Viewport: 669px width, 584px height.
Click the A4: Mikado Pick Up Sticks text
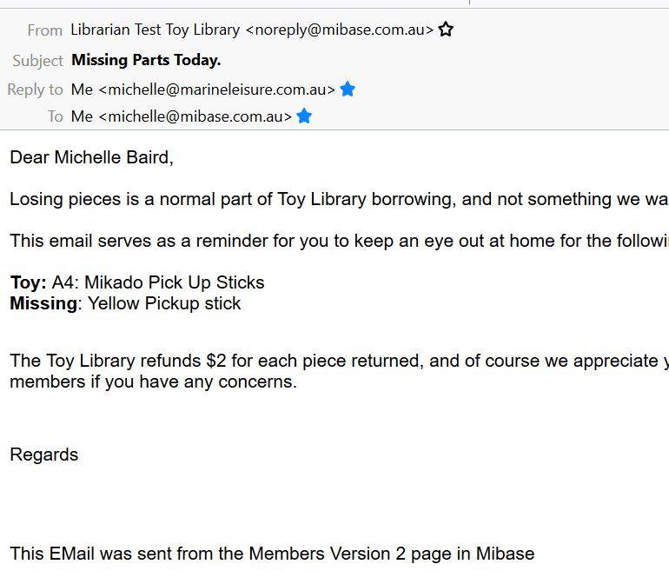point(158,282)
